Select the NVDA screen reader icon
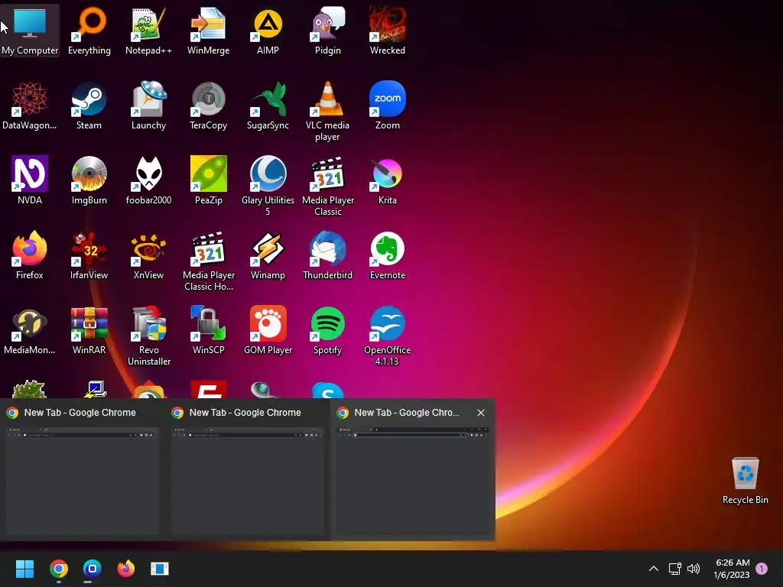This screenshot has width=783, height=587. 30,180
